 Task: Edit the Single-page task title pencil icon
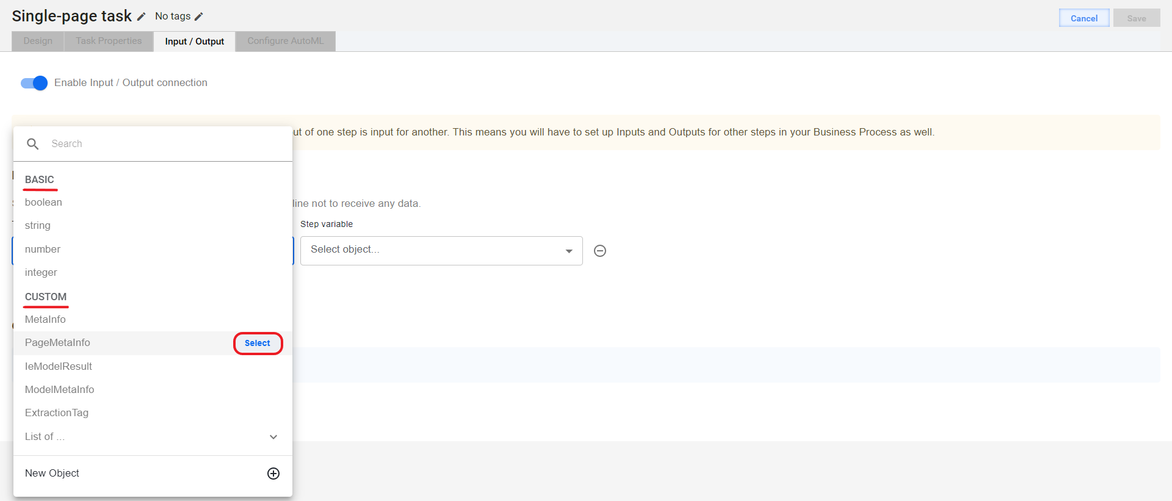141,17
